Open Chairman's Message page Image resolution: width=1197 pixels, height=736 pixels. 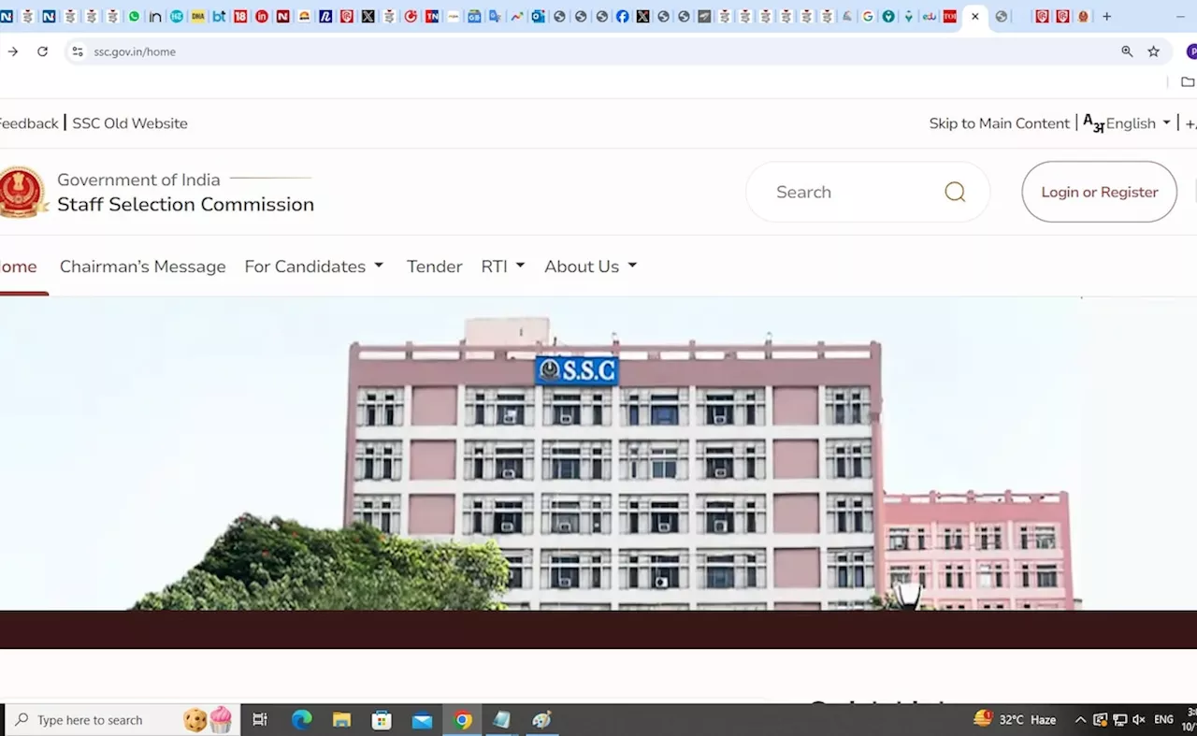142,267
